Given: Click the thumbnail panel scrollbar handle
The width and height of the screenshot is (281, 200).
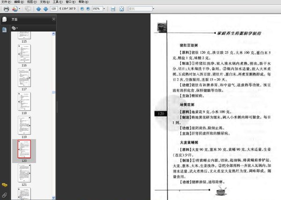Looking at the screenshot, I should pyautogui.click(x=53, y=92).
